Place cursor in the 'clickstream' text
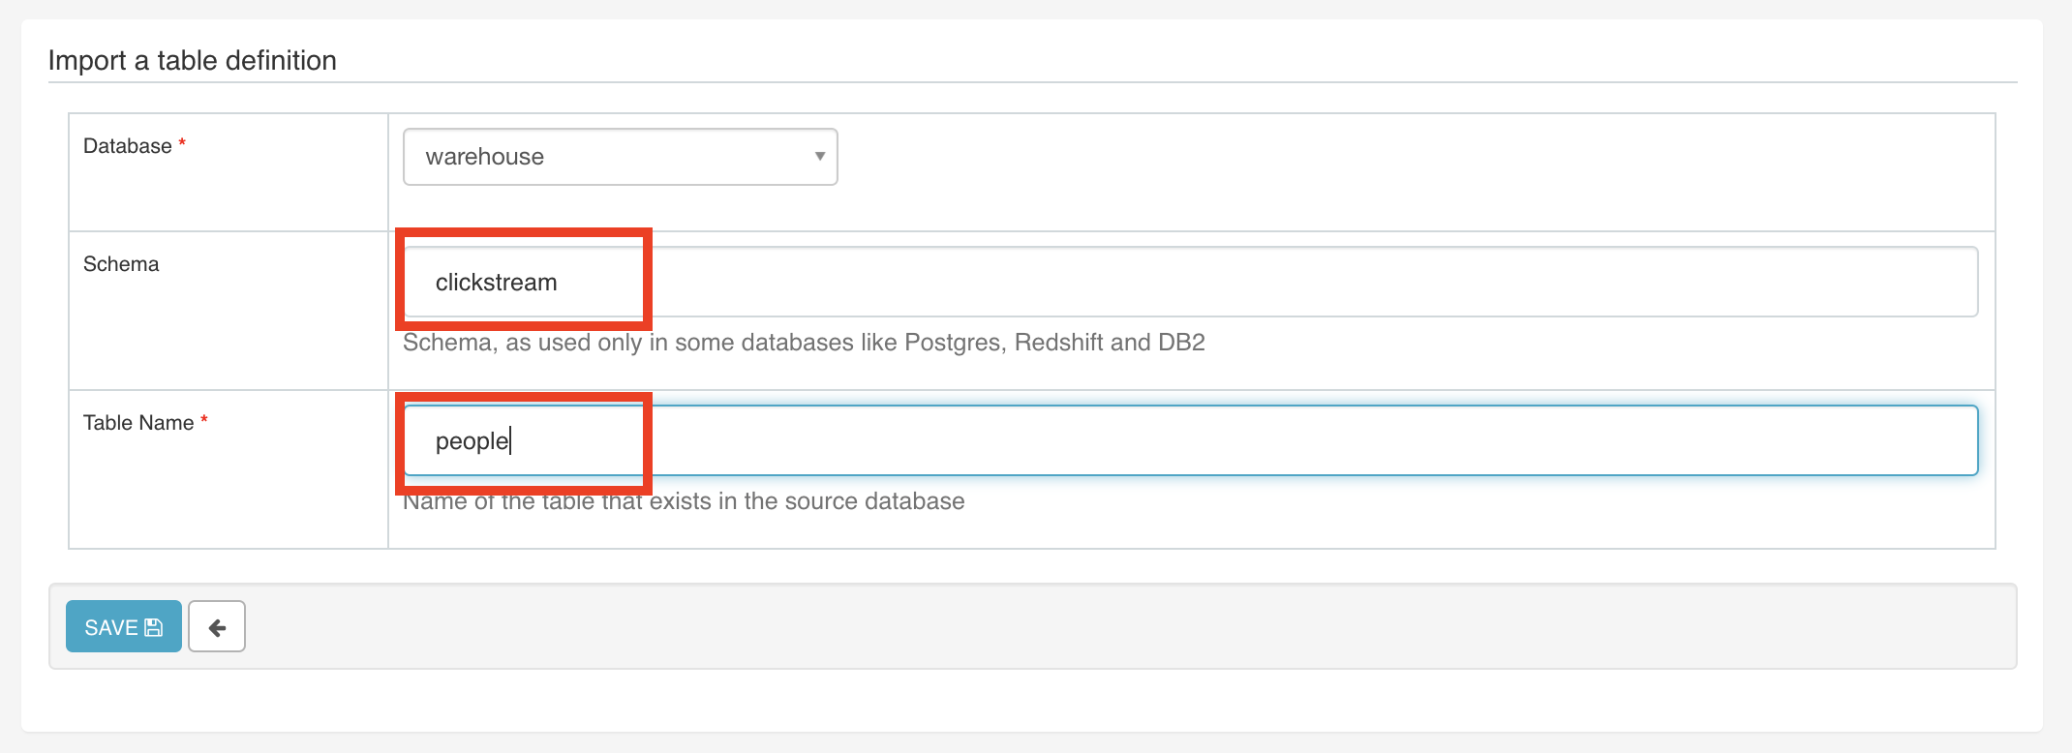Image resolution: width=2072 pixels, height=753 pixels. 496,283
